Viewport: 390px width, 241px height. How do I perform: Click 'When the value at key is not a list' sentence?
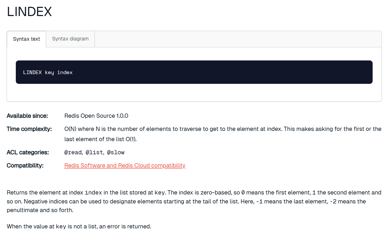click(x=79, y=227)
